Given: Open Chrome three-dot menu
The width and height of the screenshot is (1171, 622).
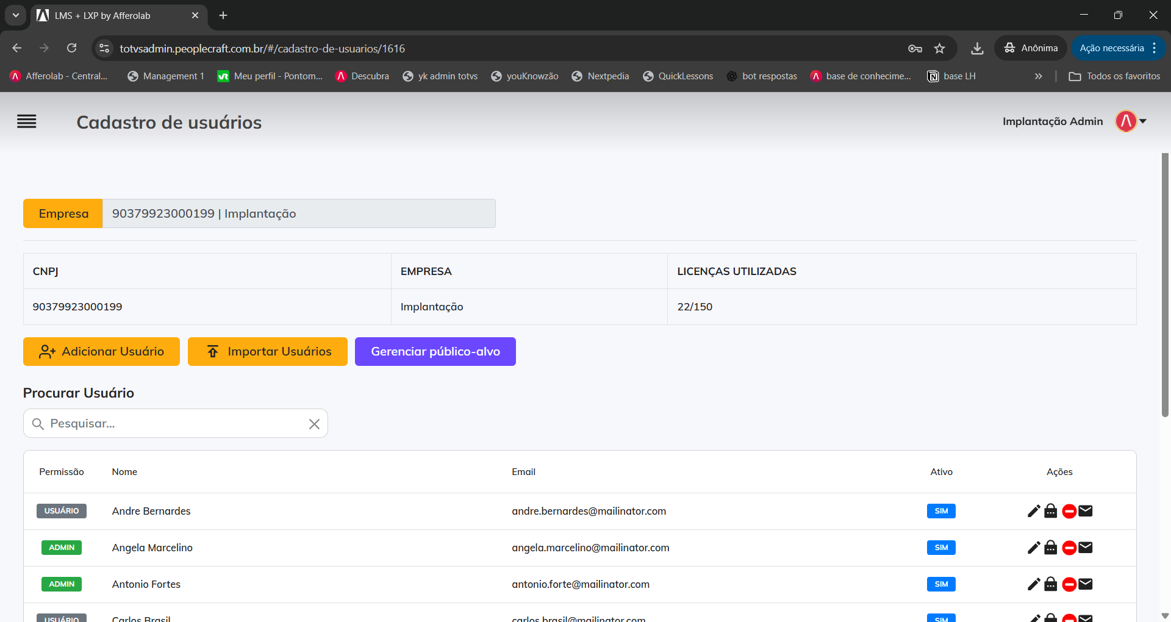Looking at the screenshot, I should [x=1155, y=48].
